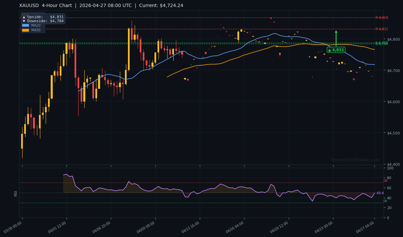The width and height of the screenshot is (403, 237).
Task: Click the current price label on the title bar
Action: click(161, 5)
